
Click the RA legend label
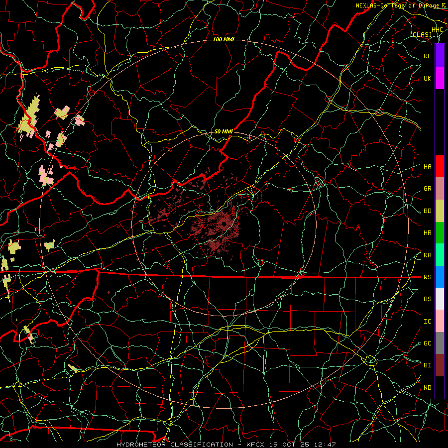point(428,255)
